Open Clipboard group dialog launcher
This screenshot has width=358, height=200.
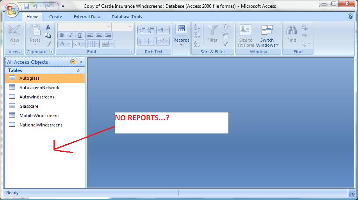[x=52, y=52]
